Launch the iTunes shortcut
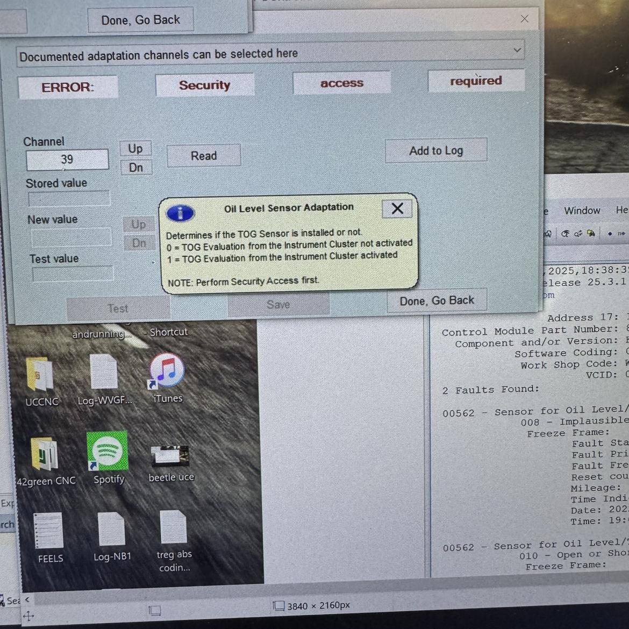This screenshot has height=629, width=629. [x=167, y=372]
